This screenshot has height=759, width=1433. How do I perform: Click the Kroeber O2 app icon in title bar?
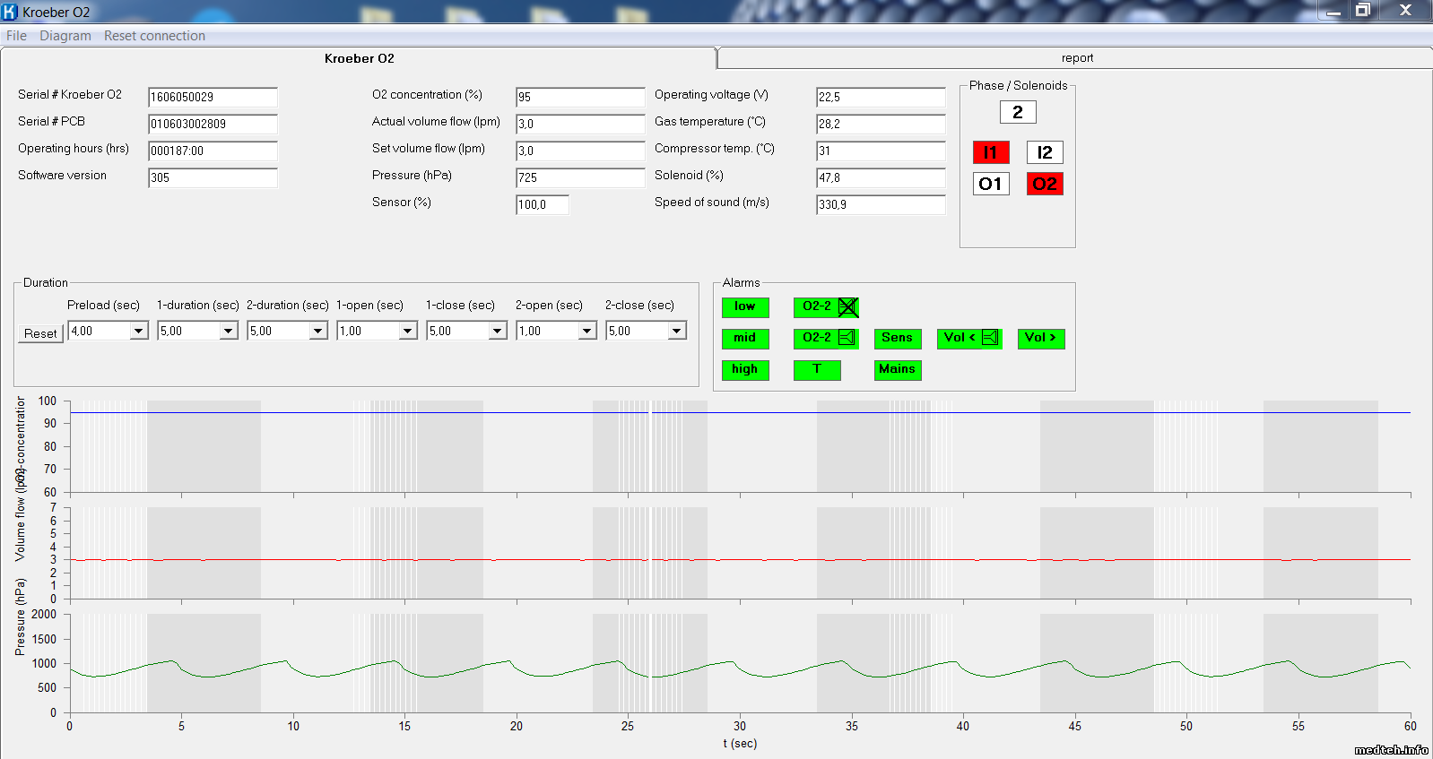click(x=10, y=12)
